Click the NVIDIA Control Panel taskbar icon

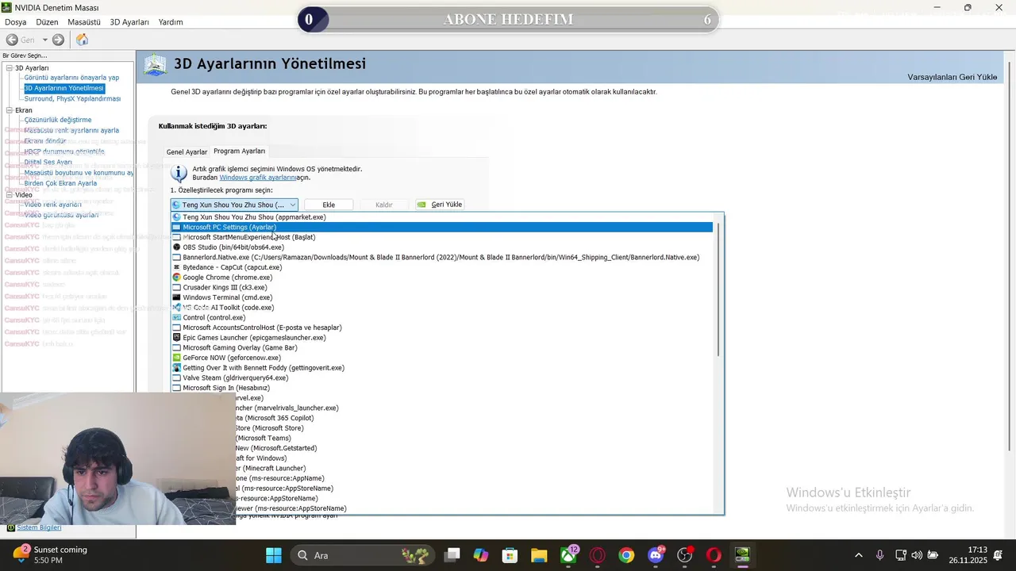742,555
